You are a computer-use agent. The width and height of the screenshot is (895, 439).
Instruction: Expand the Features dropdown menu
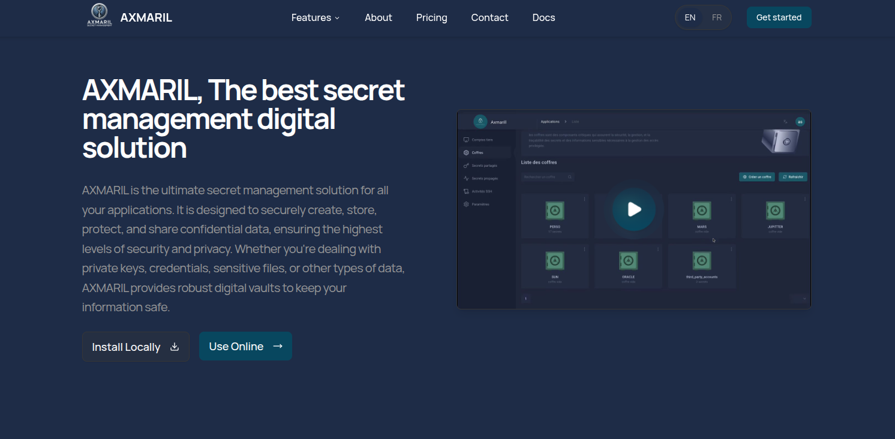[316, 17]
